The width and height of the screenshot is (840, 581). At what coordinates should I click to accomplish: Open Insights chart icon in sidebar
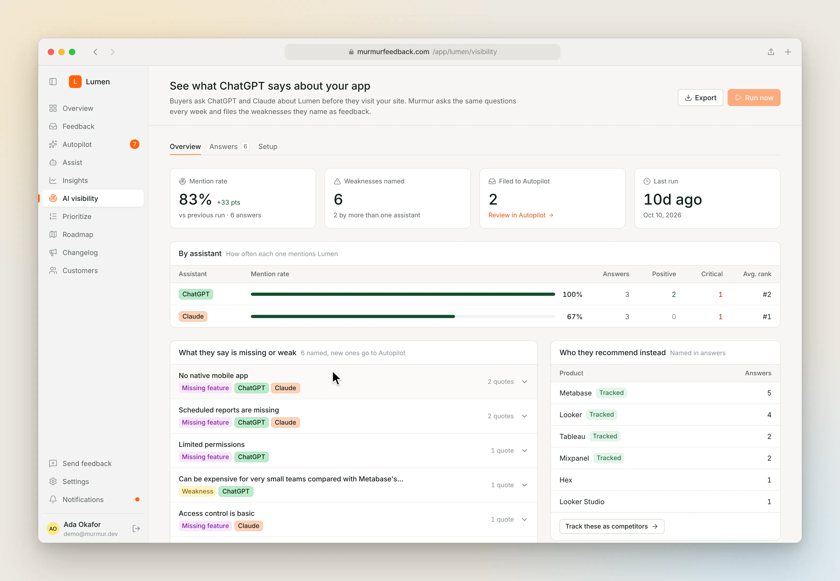[53, 180]
